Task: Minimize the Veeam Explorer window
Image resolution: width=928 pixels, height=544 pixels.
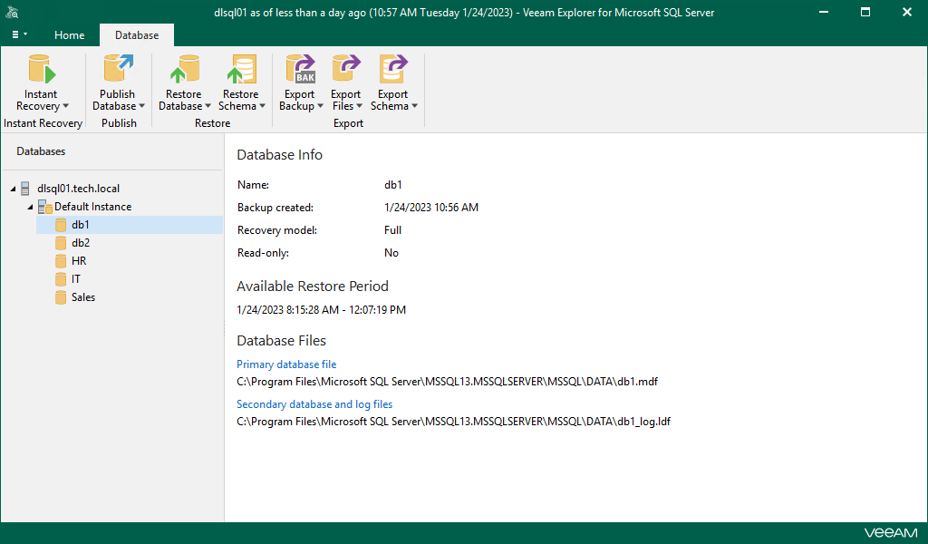Action: tap(823, 12)
